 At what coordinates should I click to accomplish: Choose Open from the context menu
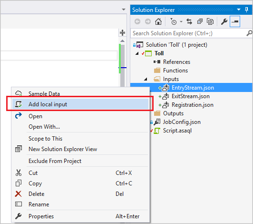click(80, 116)
